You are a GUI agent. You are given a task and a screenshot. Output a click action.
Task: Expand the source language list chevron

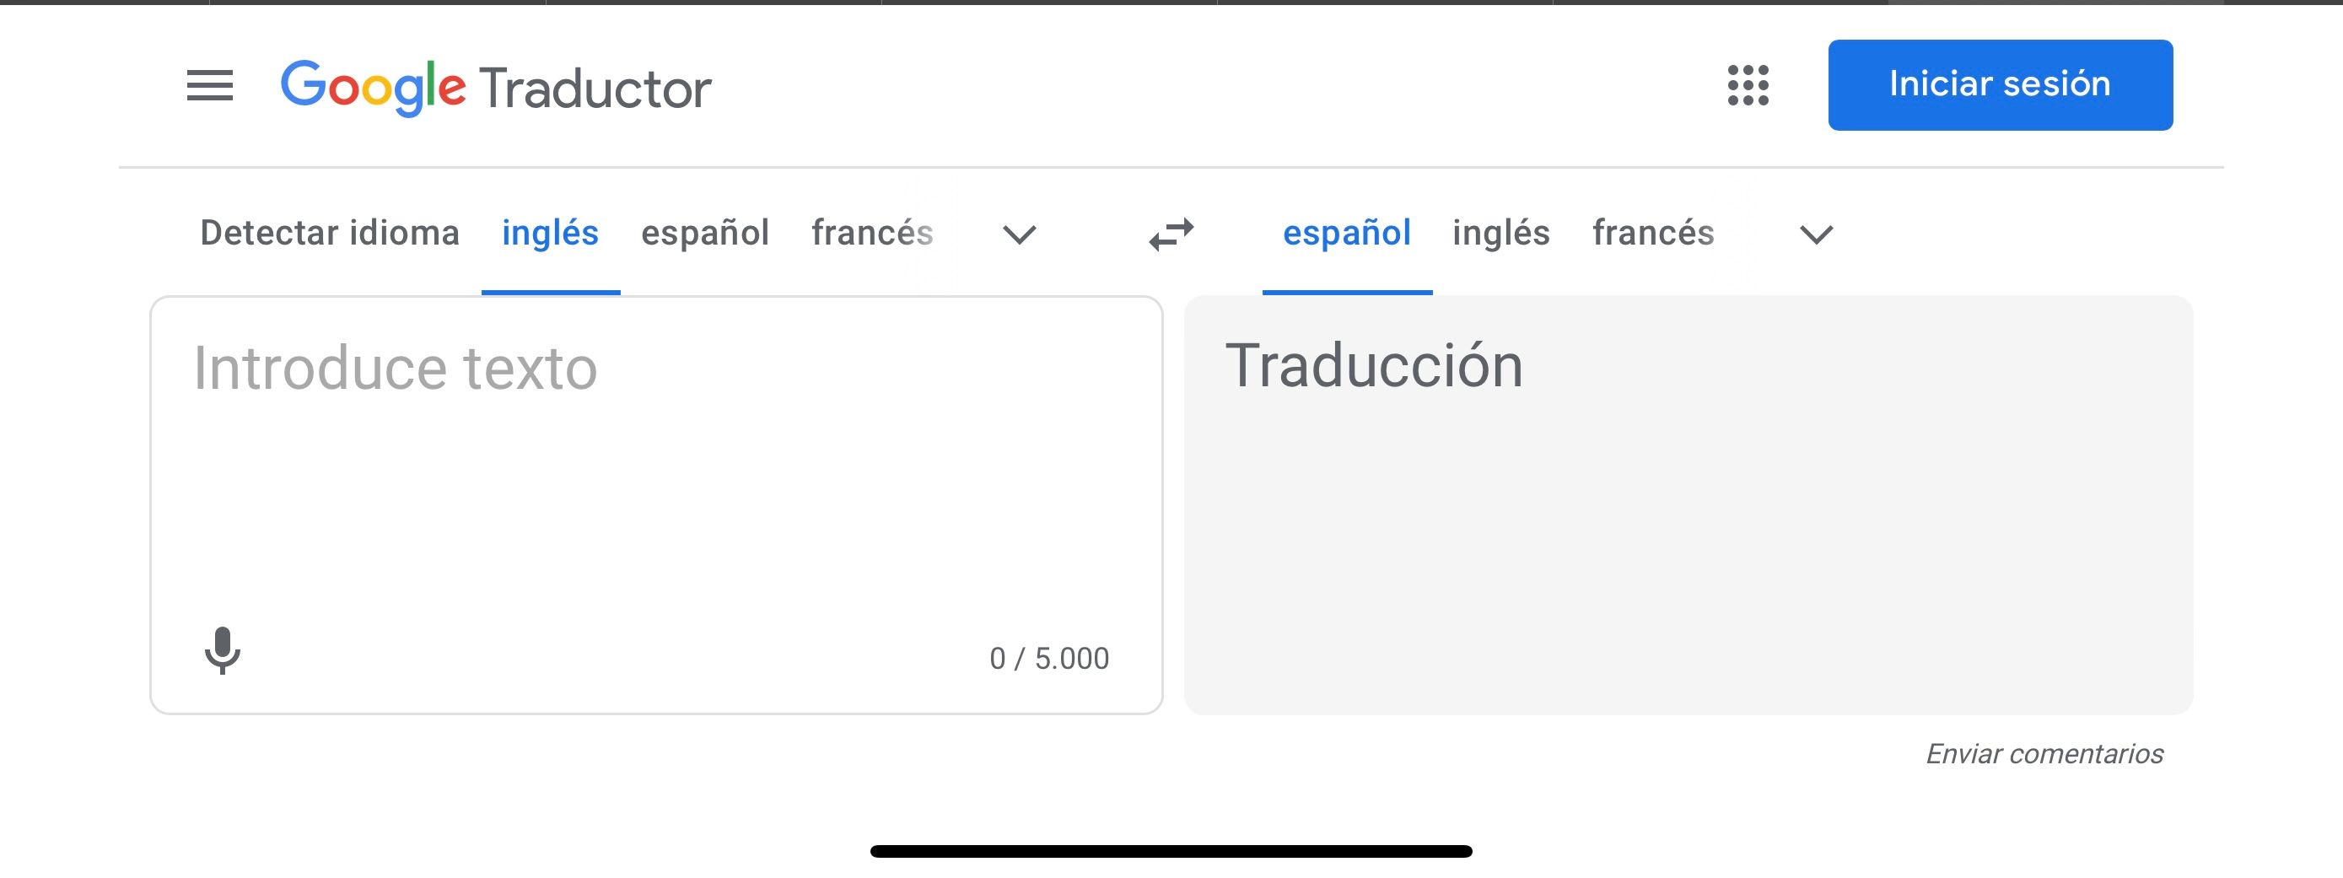(x=1019, y=234)
